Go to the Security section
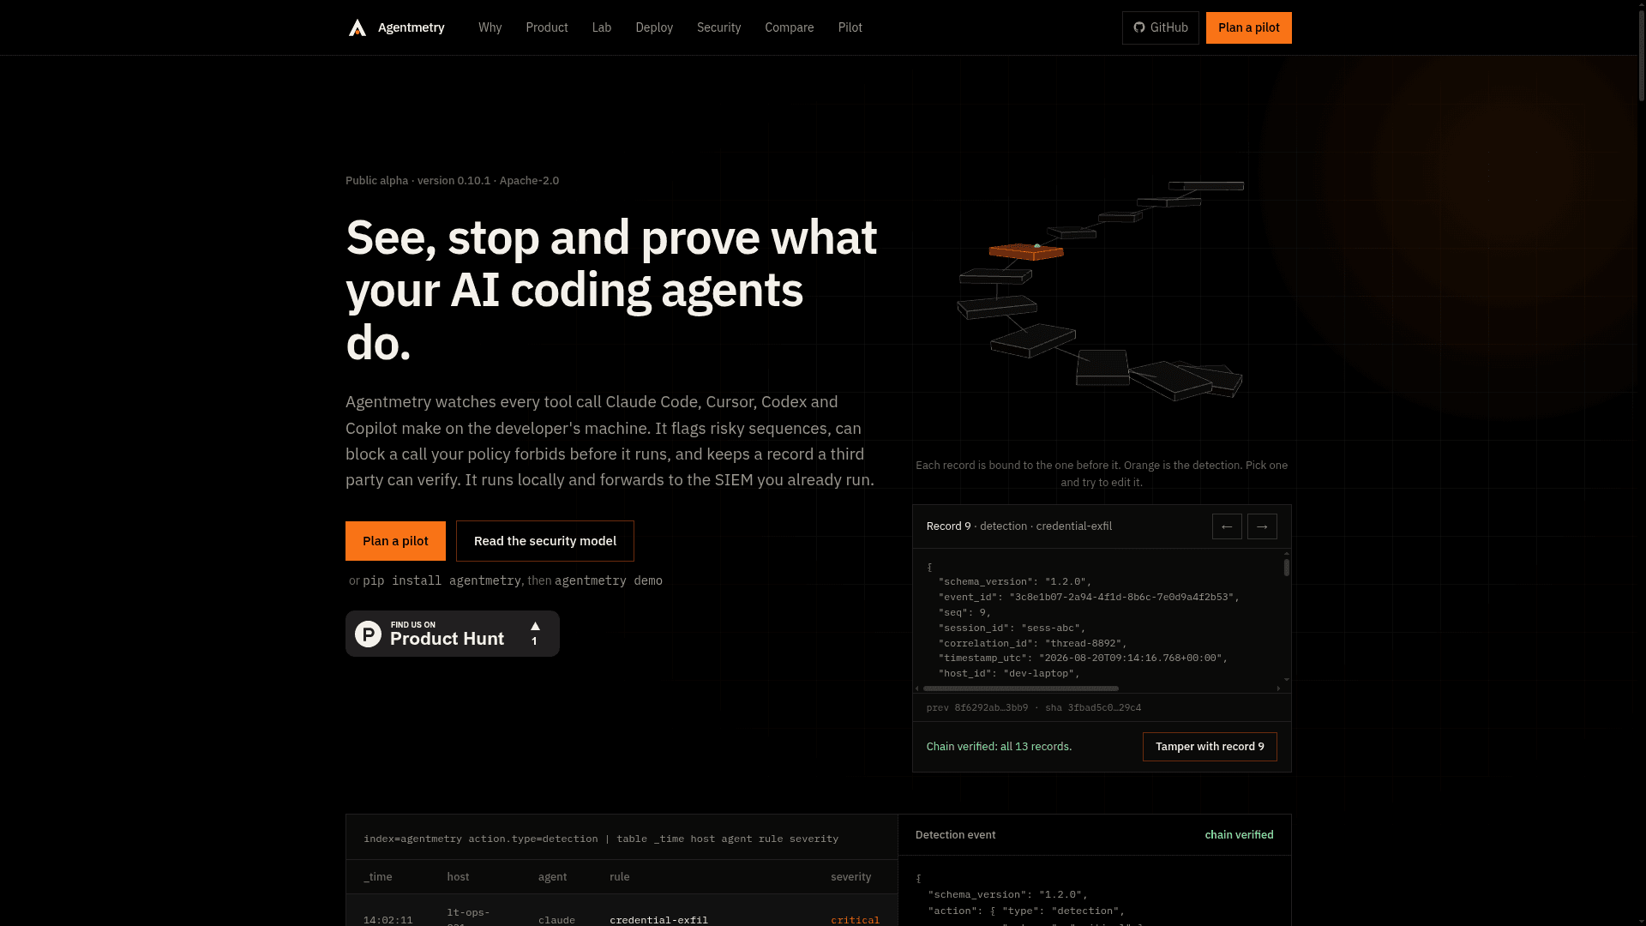The height and width of the screenshot is (926, 1646). pyautogui.click(x=718, y=27)
